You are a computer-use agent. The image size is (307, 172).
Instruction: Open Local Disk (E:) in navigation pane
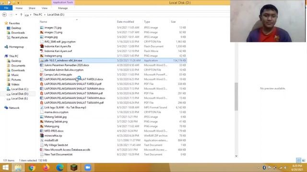tap(19, 98)
